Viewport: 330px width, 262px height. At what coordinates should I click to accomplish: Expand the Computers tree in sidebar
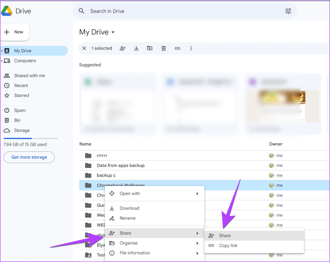pyautogui.click(x=2, y=61)
